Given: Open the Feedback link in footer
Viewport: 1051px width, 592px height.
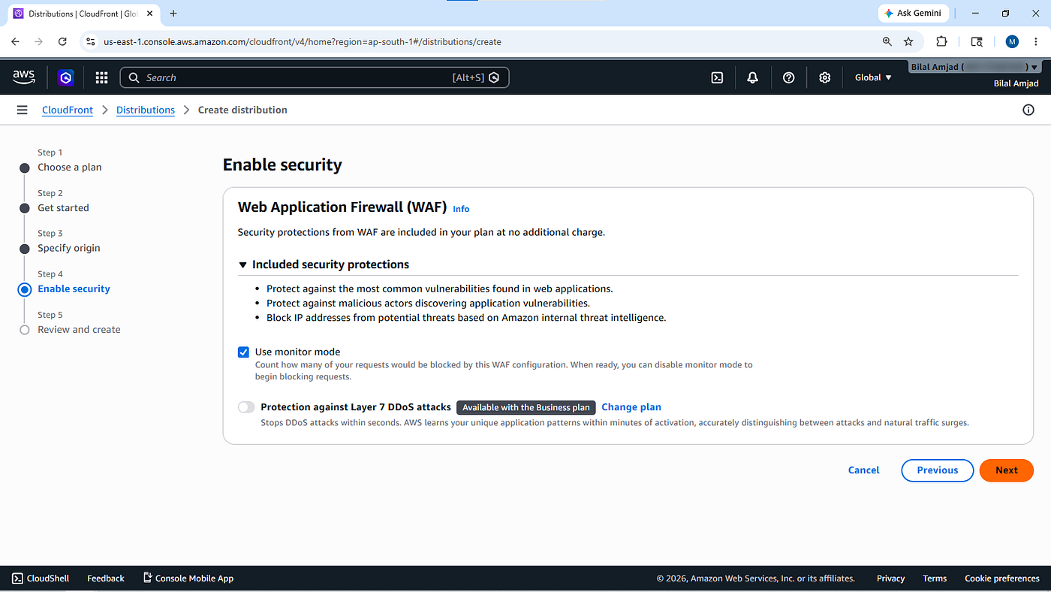Looking at the screenshot, I should pos(106,578).
